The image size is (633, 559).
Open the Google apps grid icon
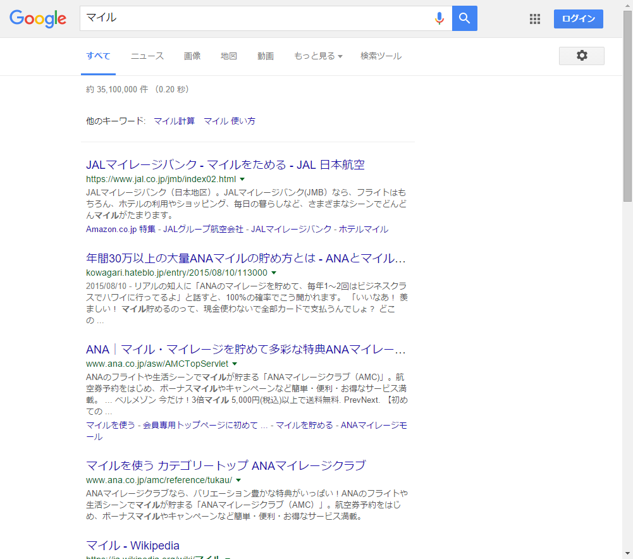(x=535, y=19)
